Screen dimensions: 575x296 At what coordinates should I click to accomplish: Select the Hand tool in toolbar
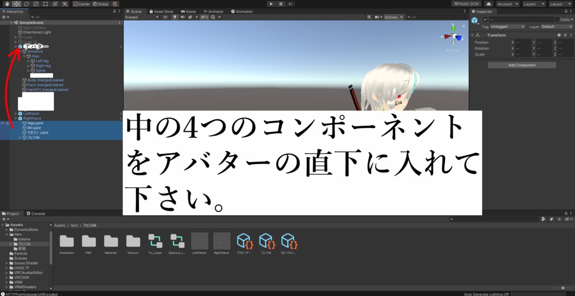pyautogui.click(x=7, y=4)
